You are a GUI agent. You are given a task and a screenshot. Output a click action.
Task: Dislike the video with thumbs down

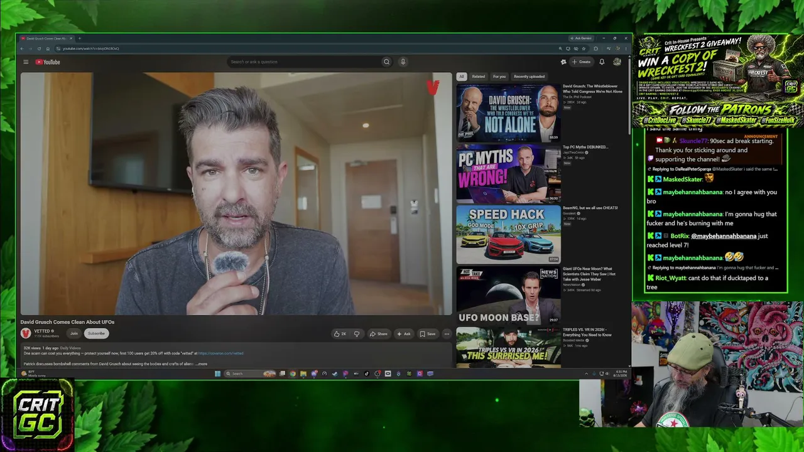click(357, 334)
